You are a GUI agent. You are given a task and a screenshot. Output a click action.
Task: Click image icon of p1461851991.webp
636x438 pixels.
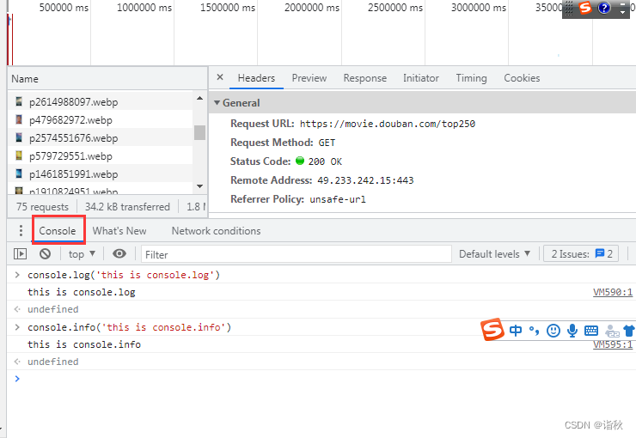19,173
